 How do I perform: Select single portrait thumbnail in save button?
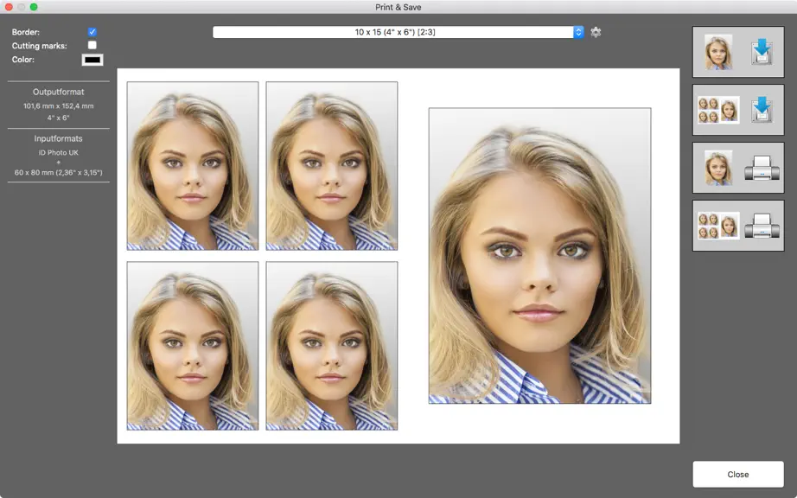(x=718, y=52)
